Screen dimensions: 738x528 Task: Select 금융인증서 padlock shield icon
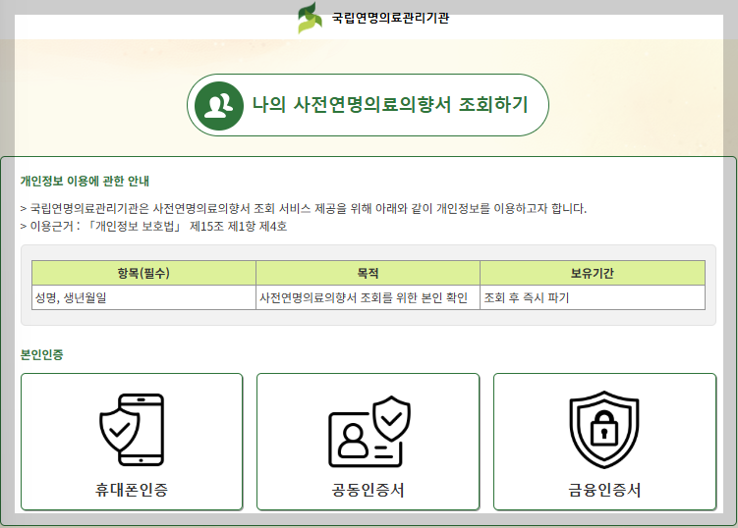tap(604, 429)
